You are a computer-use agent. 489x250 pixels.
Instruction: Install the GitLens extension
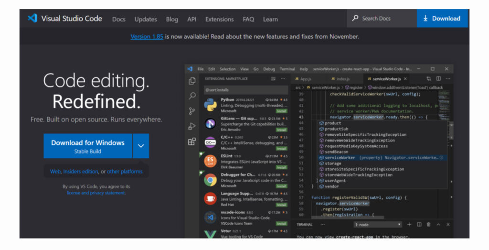(x=281, y=130)
